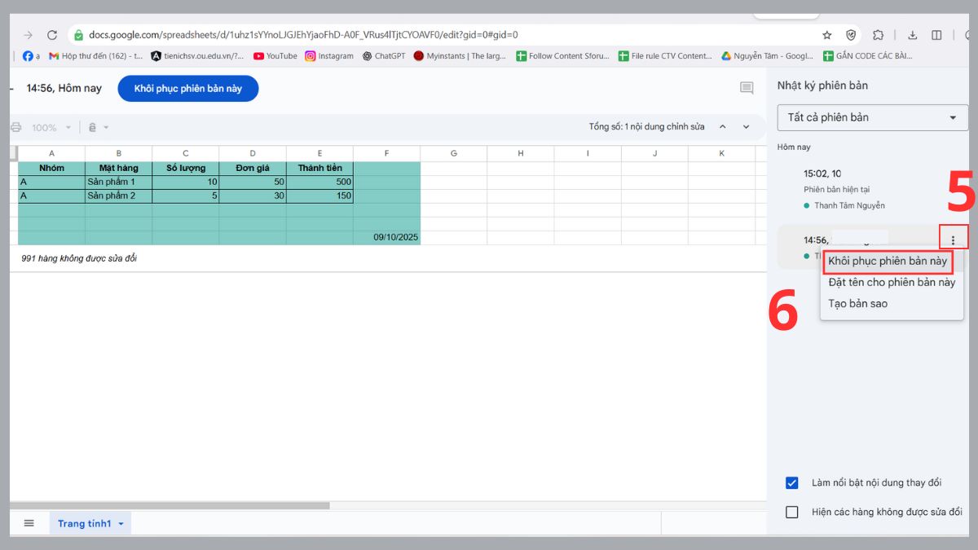View site information lock icon in address bar
978x550 pixels.
(79, 35)
